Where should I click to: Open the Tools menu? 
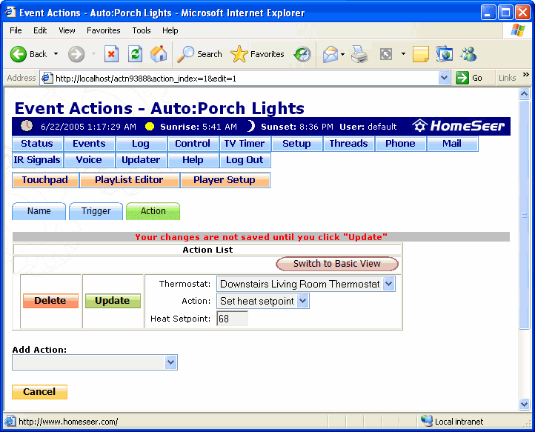(142, 30)
